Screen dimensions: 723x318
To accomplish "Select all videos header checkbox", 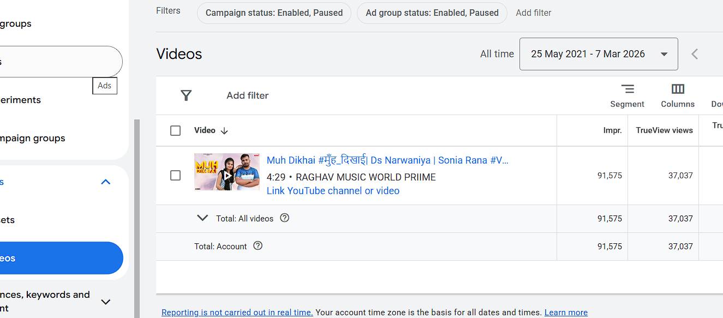I will (175, 131).
